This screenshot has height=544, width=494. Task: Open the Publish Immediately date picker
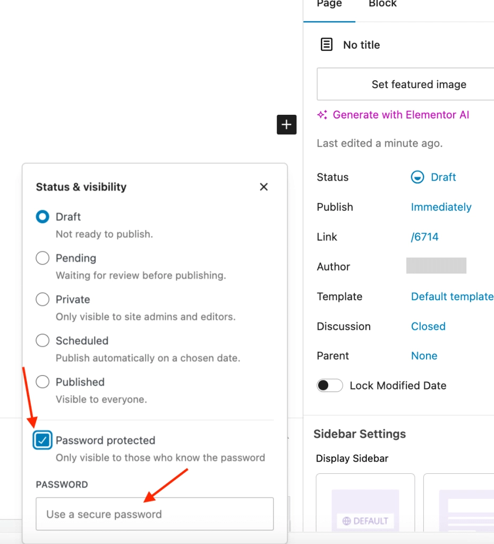pyautogui.click(x=441, y=207)
